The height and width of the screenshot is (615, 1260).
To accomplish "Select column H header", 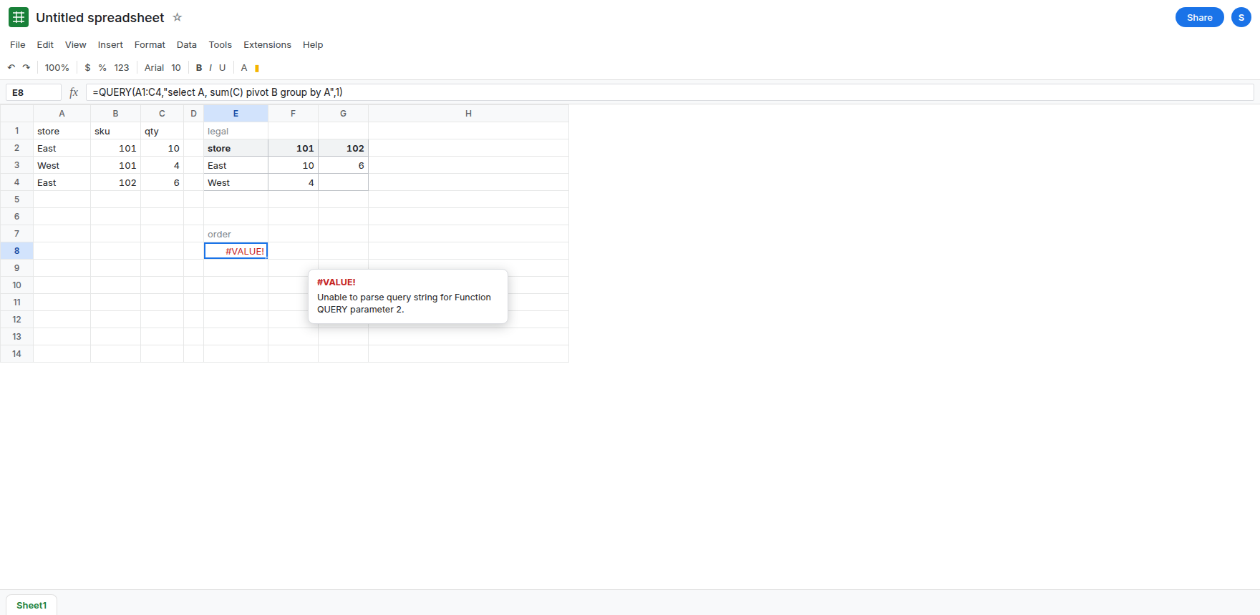I will [468, 114].
